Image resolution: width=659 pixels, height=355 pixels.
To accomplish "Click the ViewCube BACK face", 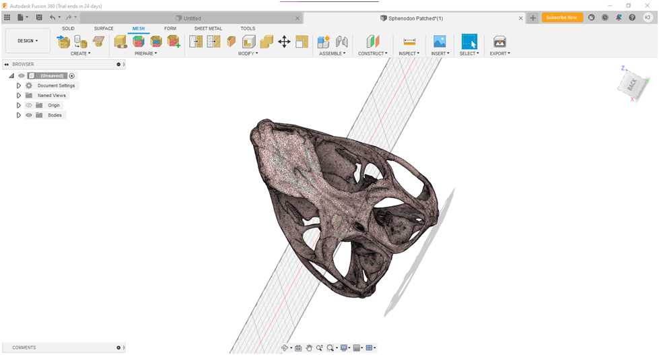I will [632, 84].
